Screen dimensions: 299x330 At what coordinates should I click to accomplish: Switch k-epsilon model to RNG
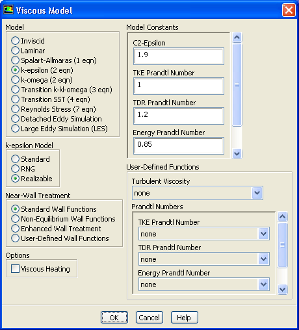pos(15,169)
